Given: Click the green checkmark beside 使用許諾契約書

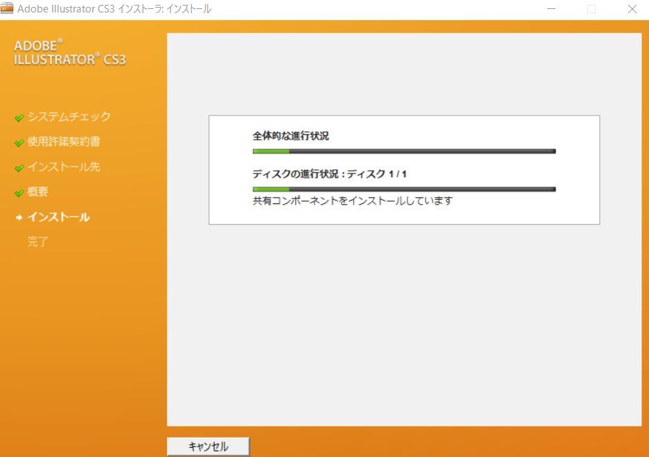Looking at the screenshot, I should [x=19, y=143].
